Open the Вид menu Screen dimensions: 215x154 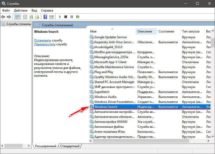coord(34,10)
